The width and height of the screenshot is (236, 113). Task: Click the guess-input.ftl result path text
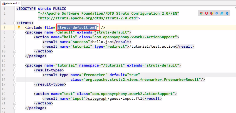125,99
